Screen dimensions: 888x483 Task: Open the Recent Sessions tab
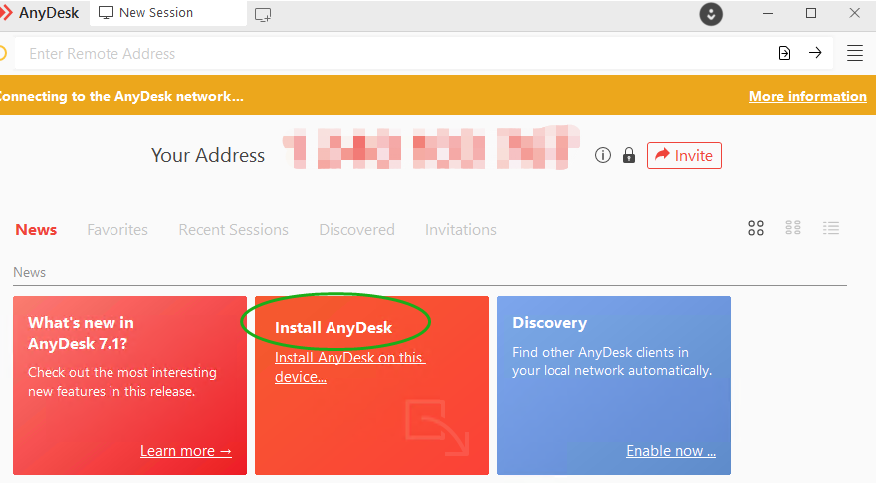[x=233, y=230]
